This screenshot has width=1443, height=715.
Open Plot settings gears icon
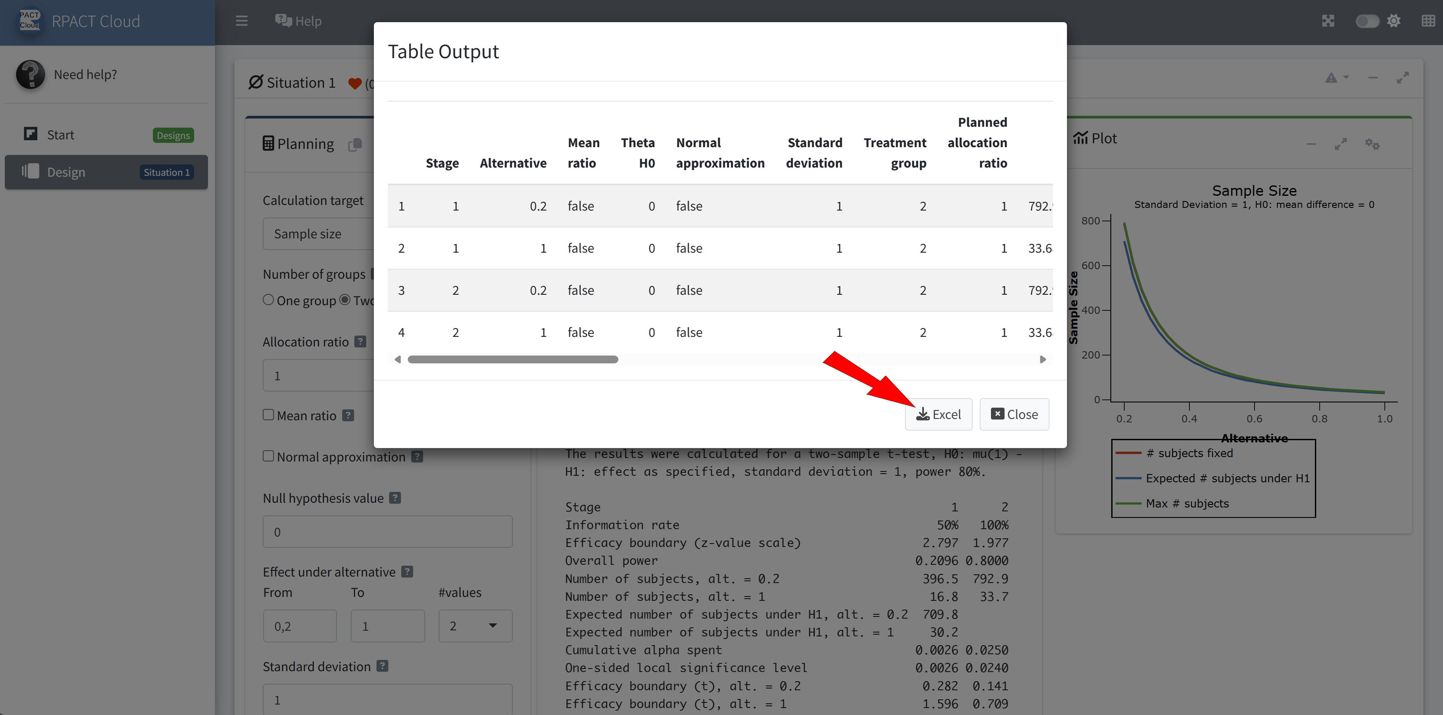tap(1372, 145)
